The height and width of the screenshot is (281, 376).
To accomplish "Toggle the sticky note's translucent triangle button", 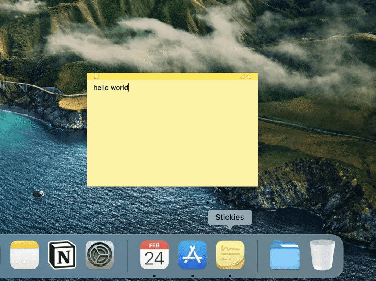I will click(242, 76).
